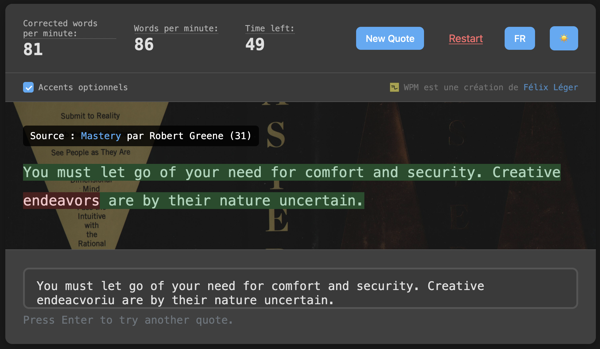The image size is (600, 349).
Task: Toggle light mode with sun icon
Action: (563, 38)
